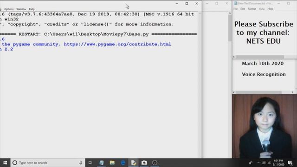Close the blank middle window
Image resolution: width=297 pixels, height=167 pixels.
pos(227,3)
